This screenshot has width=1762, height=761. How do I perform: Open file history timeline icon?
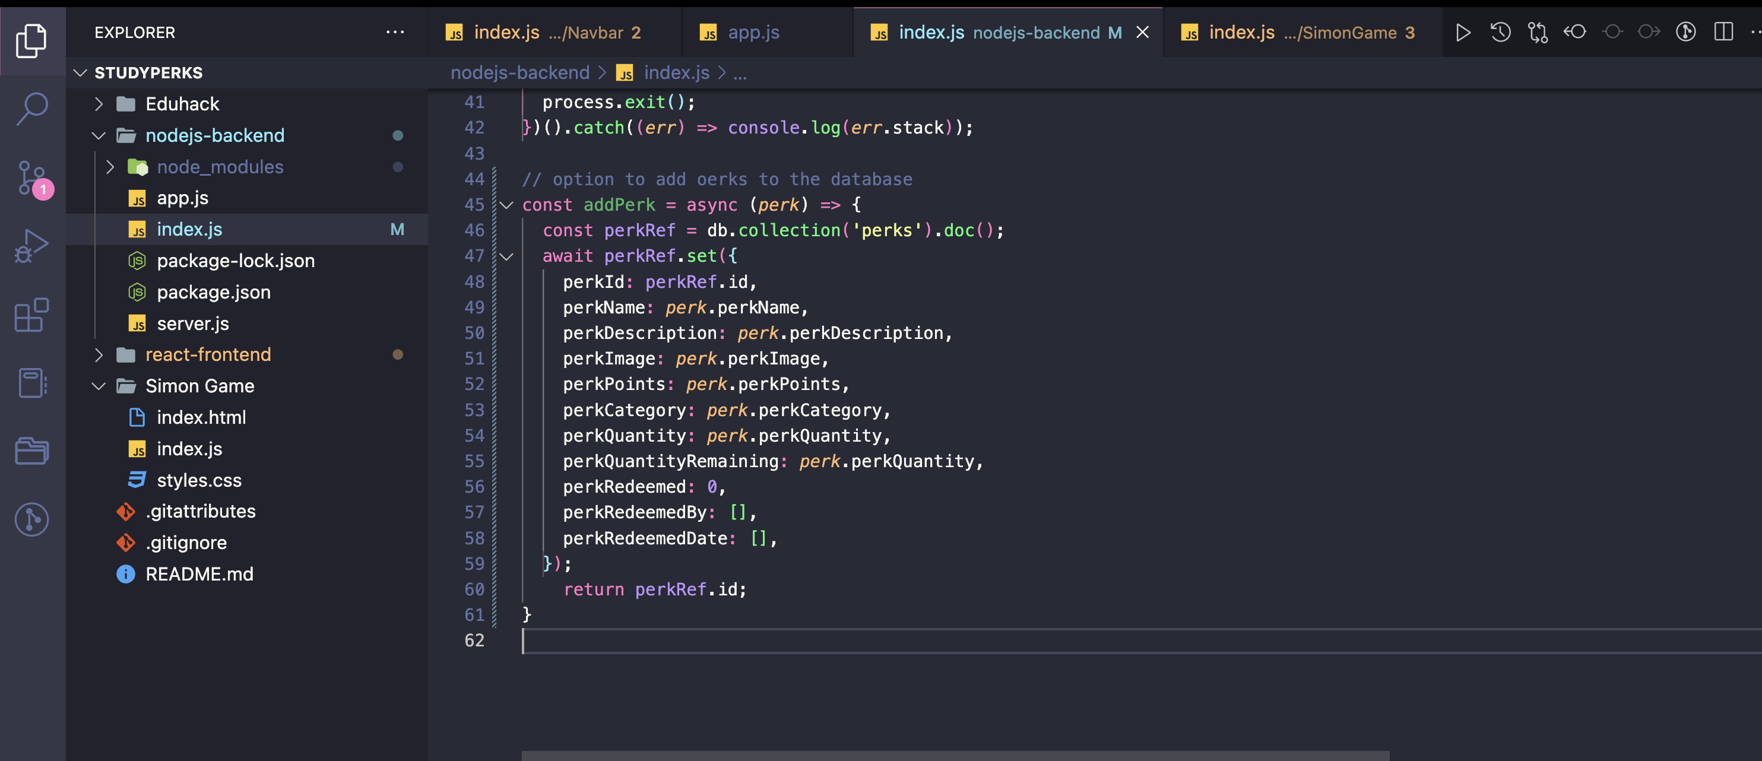click(x=1500, y=32)
